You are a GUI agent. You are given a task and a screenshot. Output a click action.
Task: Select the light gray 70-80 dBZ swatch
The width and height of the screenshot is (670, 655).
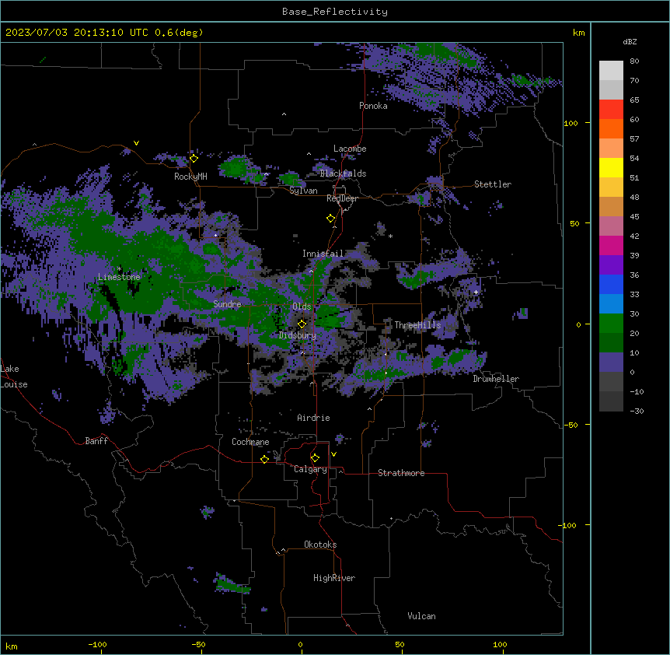[611, 71]
